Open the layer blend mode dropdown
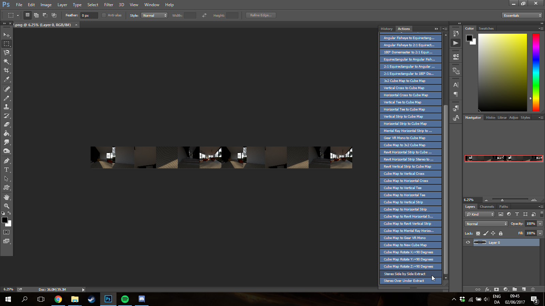This screenshot has height=306, width=545. point(486,224)
